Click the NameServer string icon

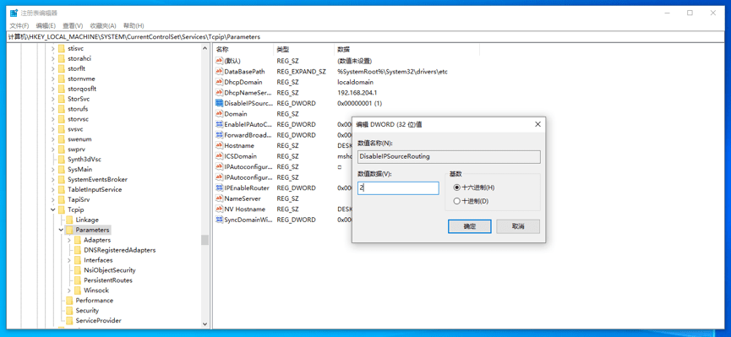coord(220,198)
